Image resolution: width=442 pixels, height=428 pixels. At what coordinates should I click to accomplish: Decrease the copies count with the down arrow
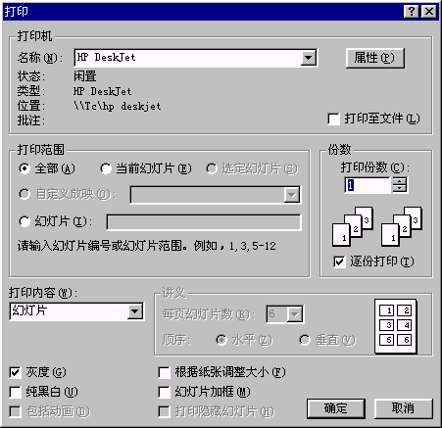pos(400,189)
